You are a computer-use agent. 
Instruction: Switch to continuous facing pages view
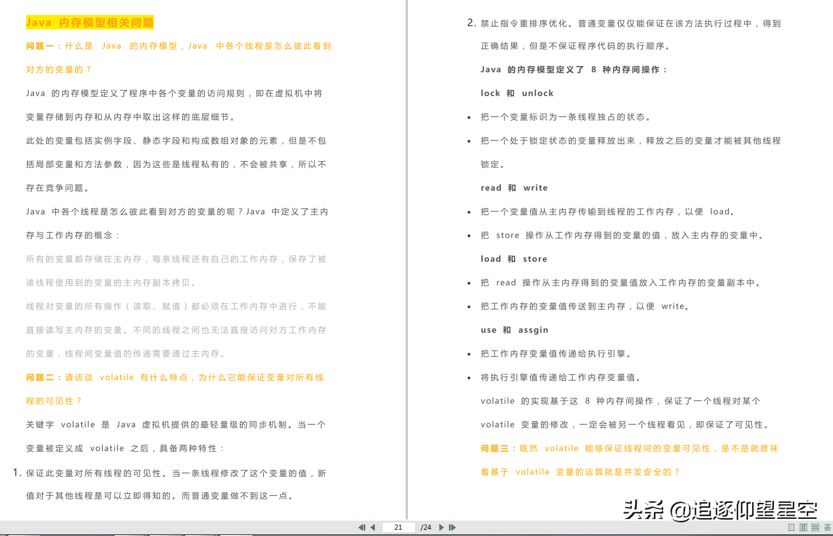point(827,527)
